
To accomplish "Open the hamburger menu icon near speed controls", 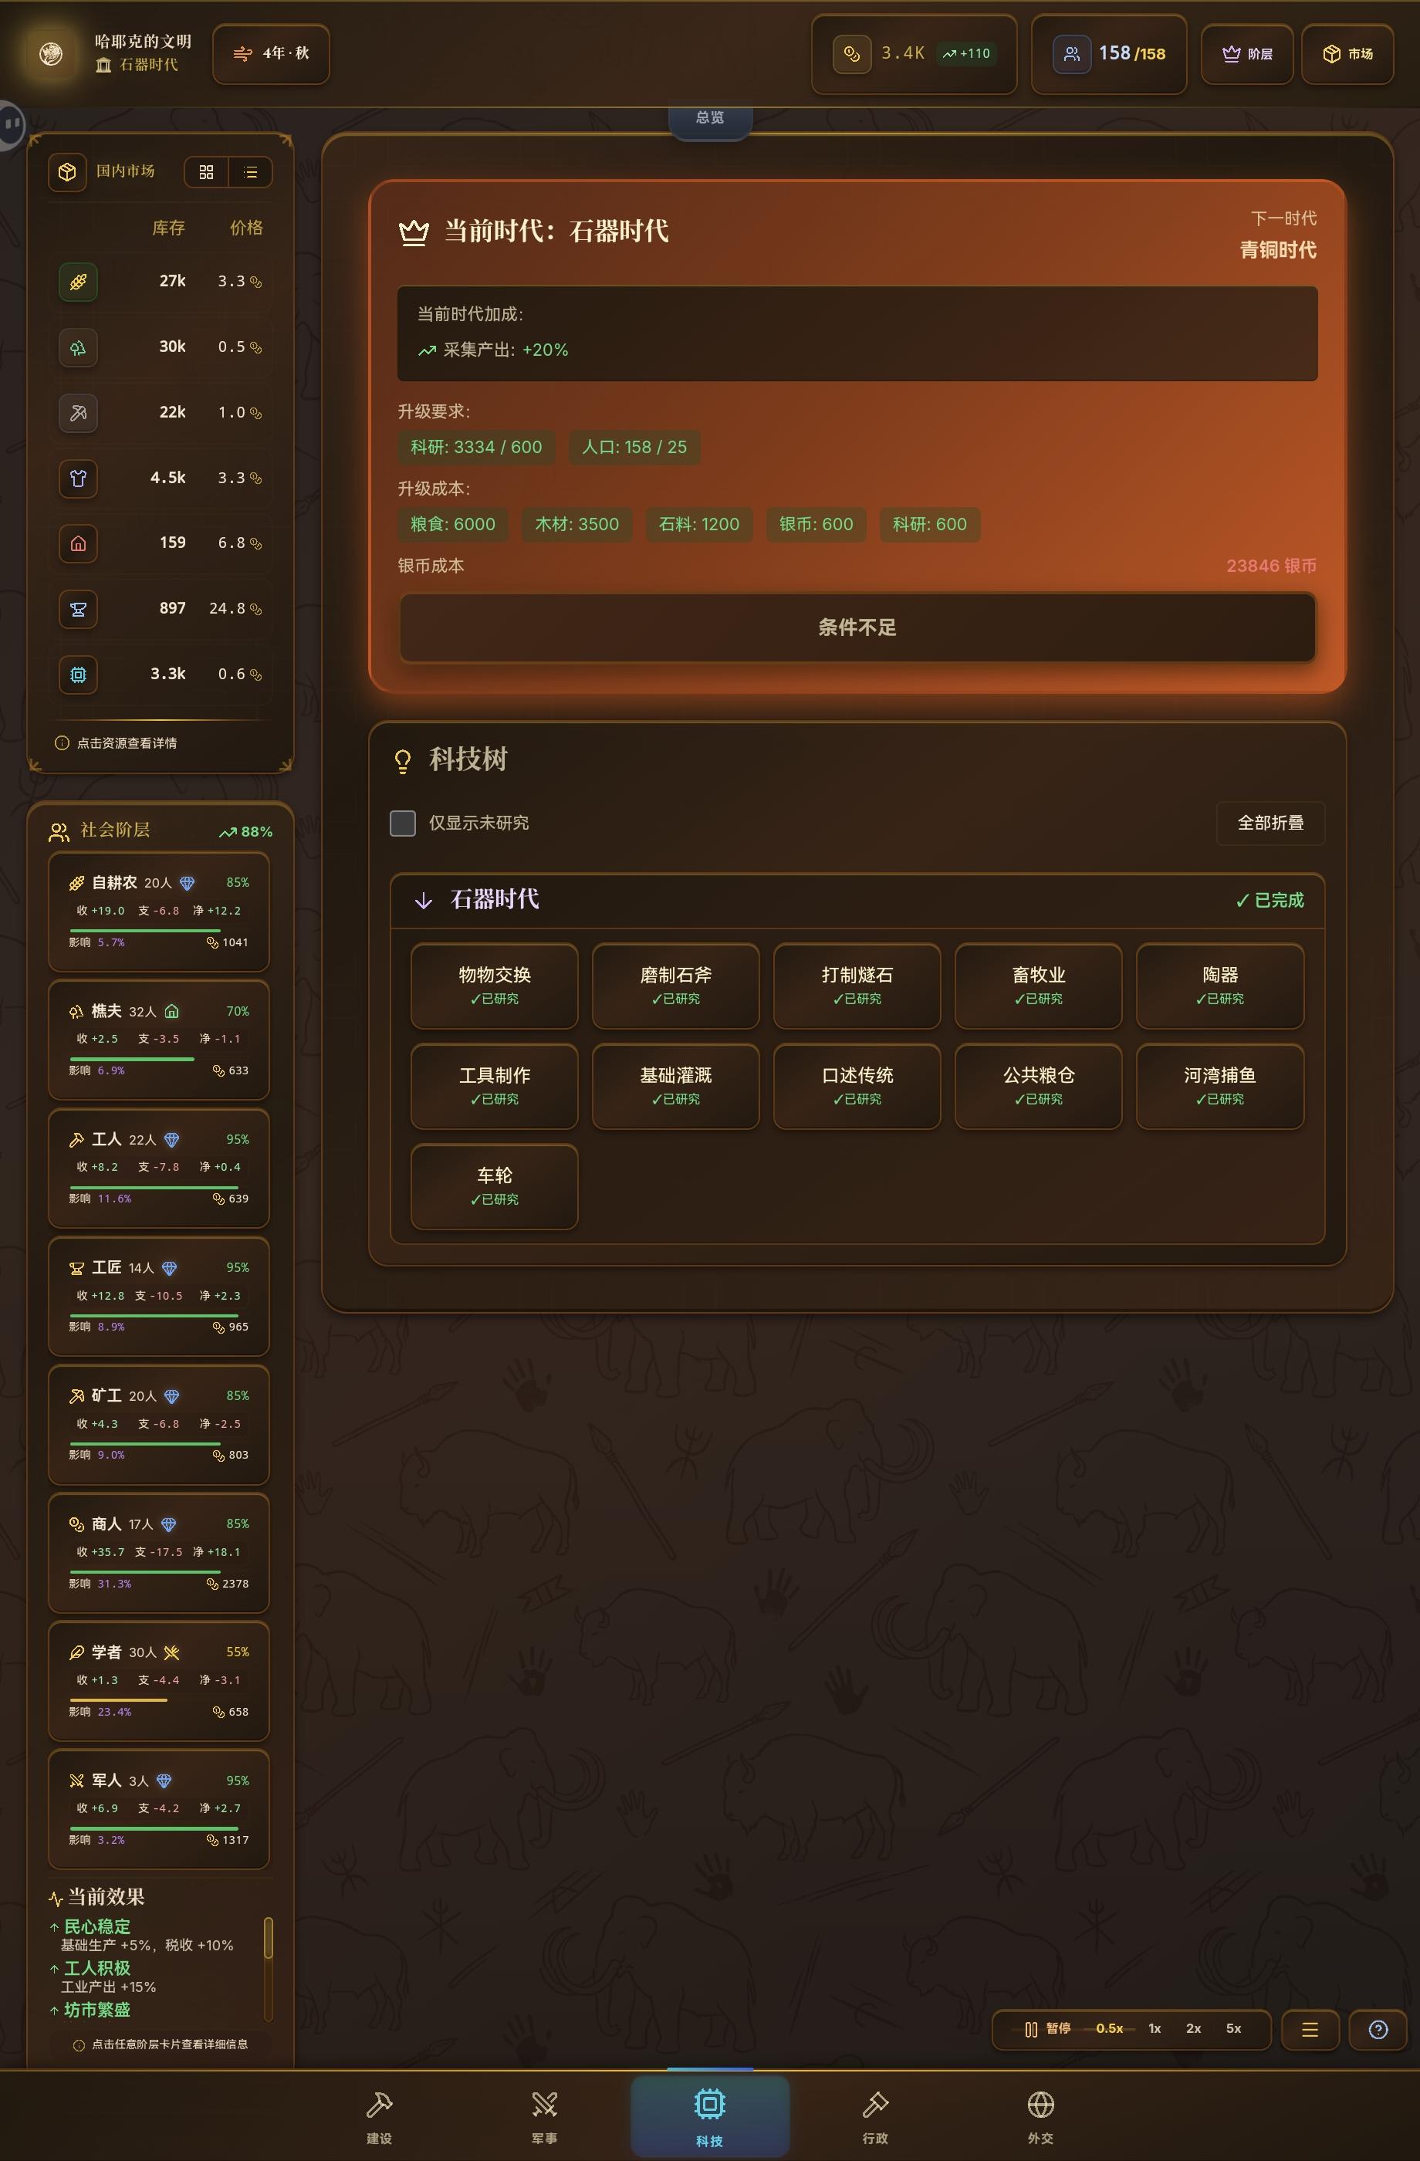I will pyautogui.click(x=1310, y=2029).
